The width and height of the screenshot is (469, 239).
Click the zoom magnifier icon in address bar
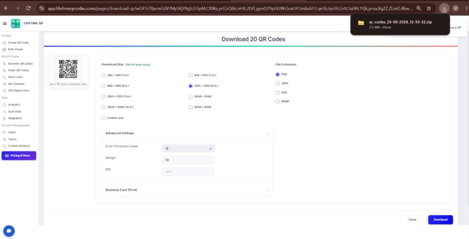click(419, 8)
